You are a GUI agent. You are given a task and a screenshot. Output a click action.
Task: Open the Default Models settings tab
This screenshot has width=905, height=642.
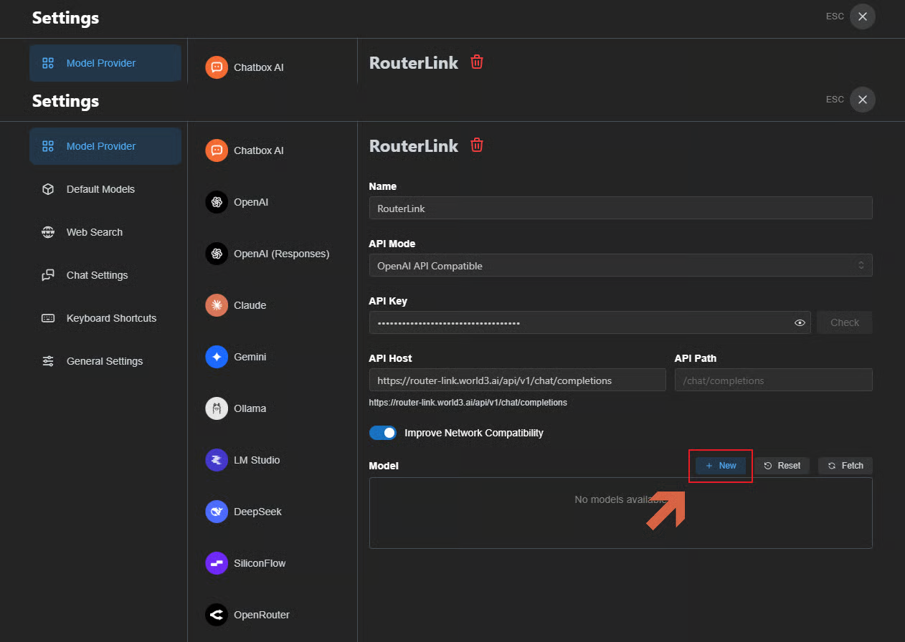pyautogui.click(x=100, y=189)
